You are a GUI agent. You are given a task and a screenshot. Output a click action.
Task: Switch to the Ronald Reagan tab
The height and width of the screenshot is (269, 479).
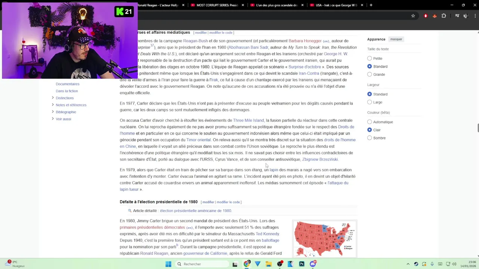162,5
